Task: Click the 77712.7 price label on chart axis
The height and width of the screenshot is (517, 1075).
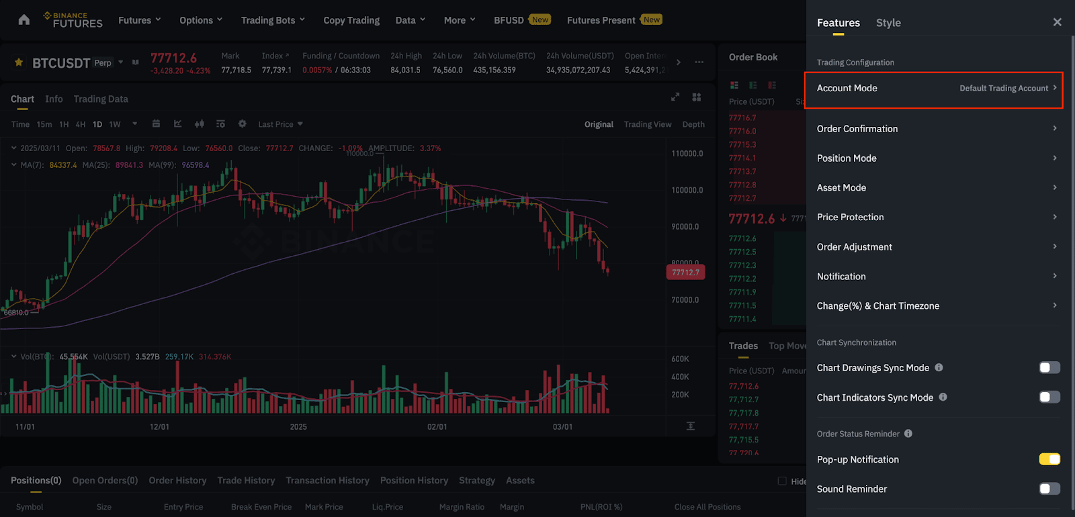Action: coord(685,273)
